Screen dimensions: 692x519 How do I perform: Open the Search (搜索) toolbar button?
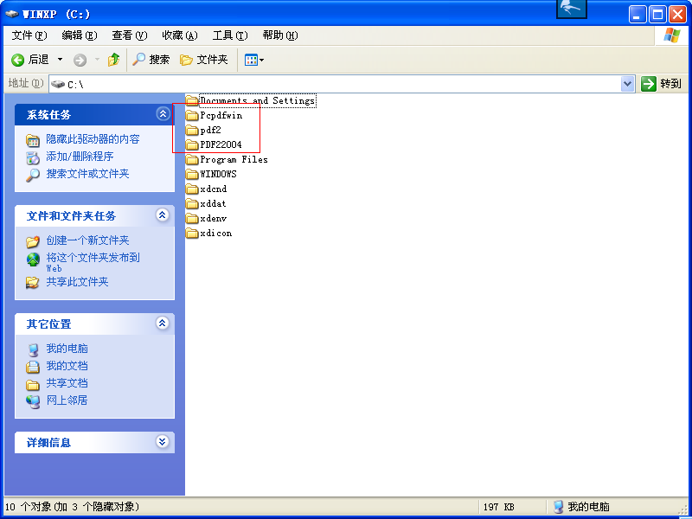(151, 60)
